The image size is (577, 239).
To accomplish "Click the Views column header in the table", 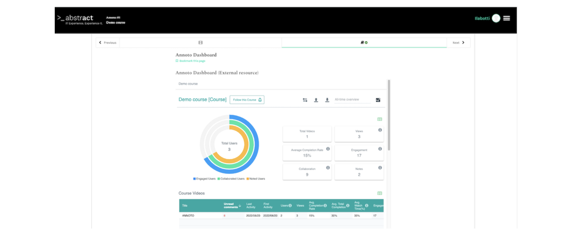I will point(300,205).
